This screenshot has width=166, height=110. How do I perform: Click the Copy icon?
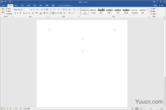7,11
